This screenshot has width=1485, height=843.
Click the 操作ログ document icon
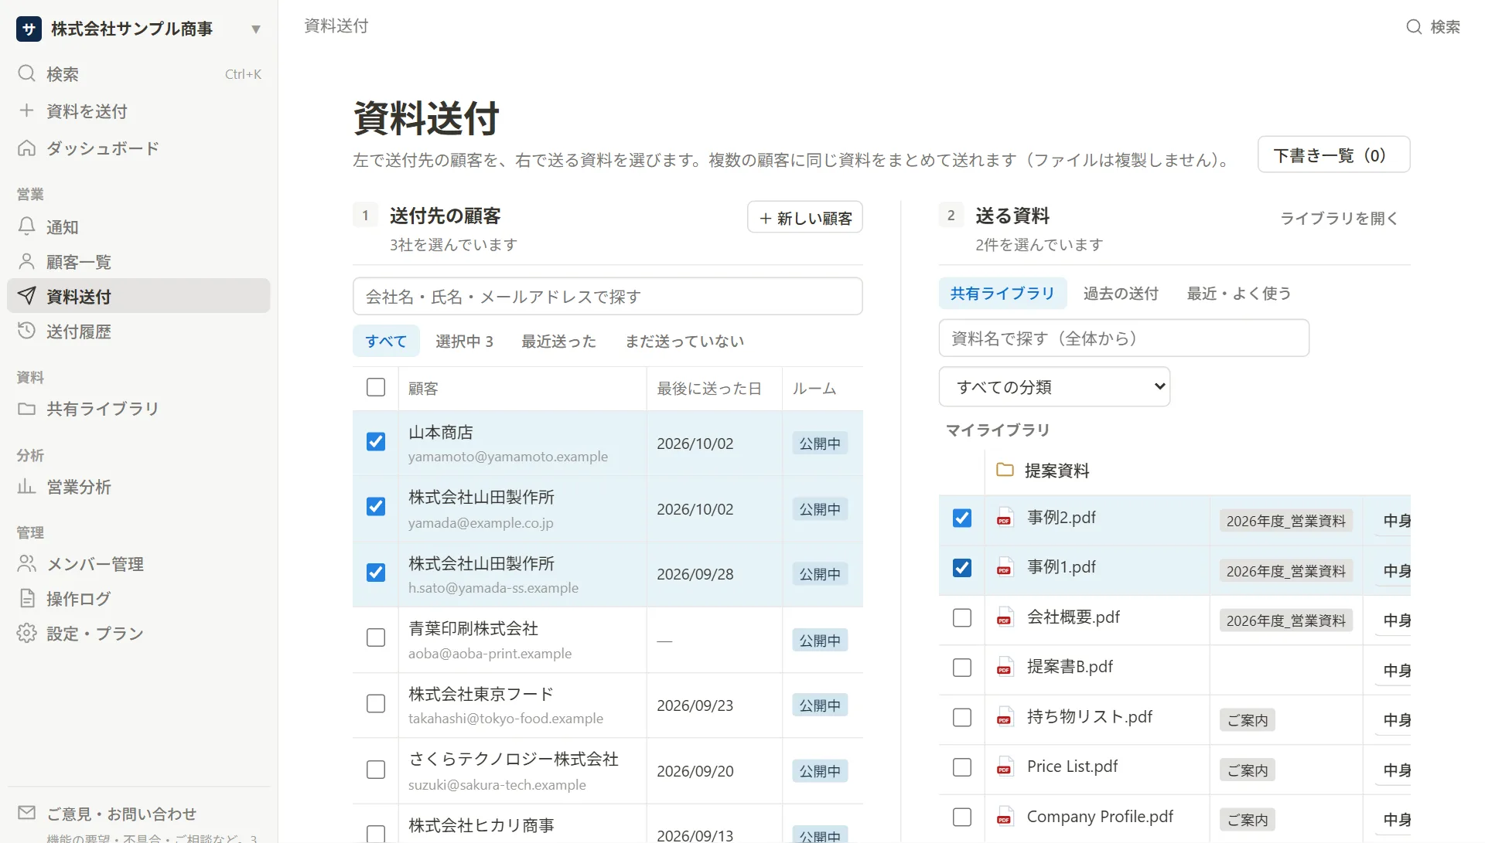tap(27, 598)
